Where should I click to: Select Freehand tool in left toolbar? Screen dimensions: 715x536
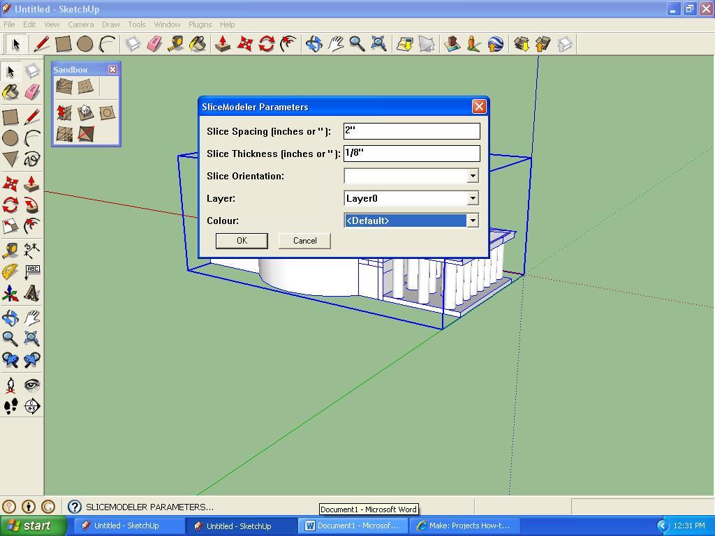32,159
